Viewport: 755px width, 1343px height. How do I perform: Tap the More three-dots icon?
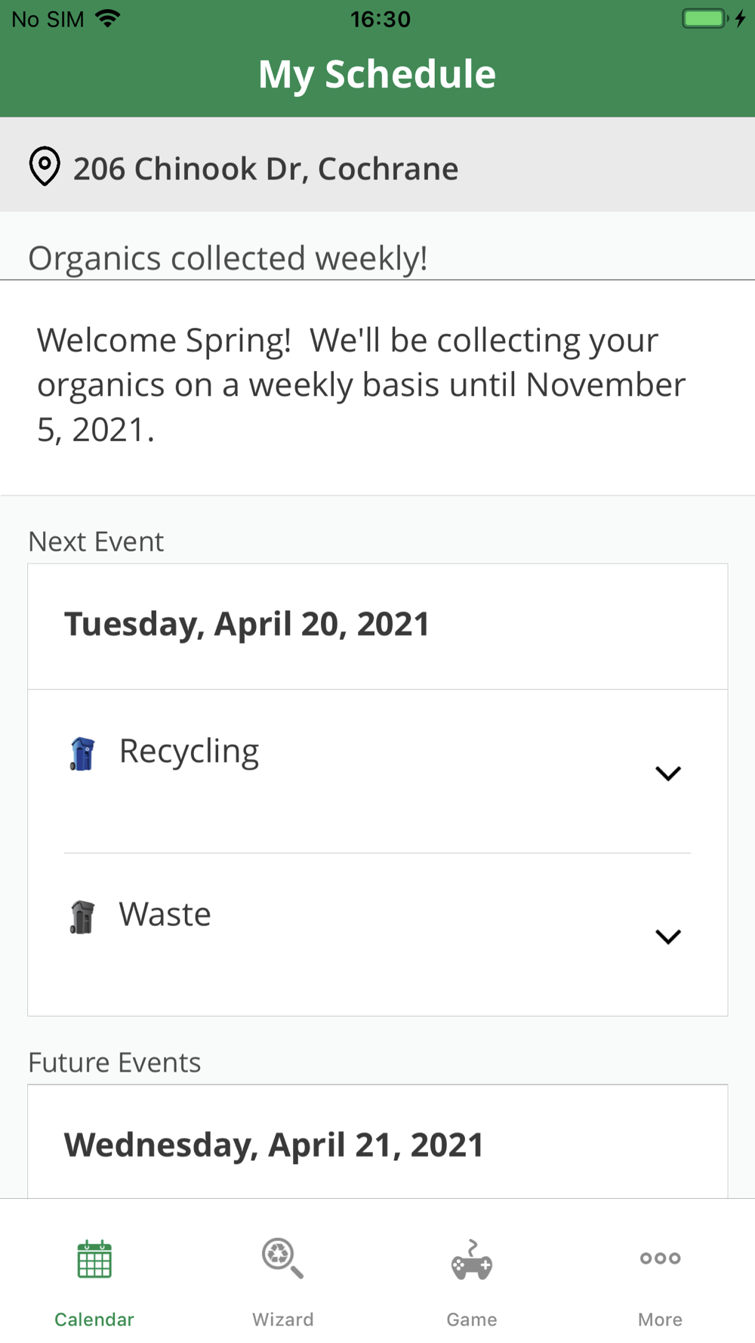660,1258
